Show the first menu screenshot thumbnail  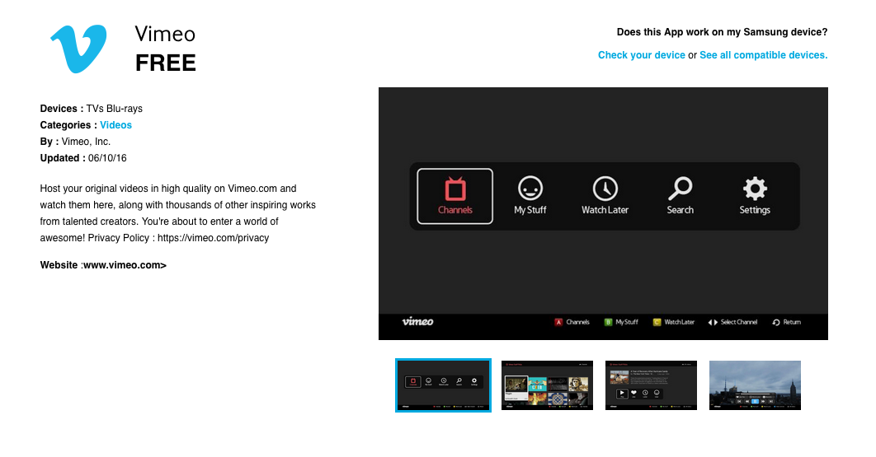click(x=443, y=385)
